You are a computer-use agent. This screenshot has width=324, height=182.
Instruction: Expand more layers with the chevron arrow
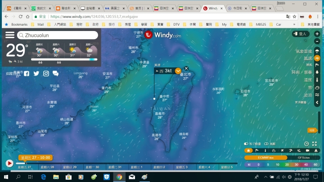pyautogui.click(x=317, y=102)
